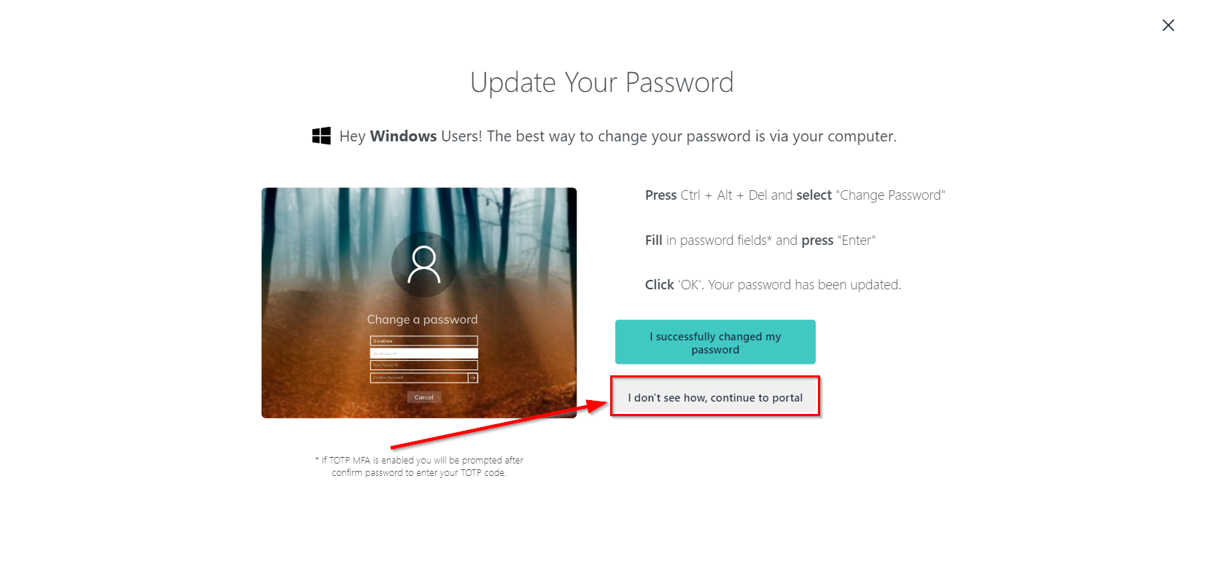The height and width of the screenshot is (567, 1205).
Task: Click the Old Password field
Action: [424, 353]
